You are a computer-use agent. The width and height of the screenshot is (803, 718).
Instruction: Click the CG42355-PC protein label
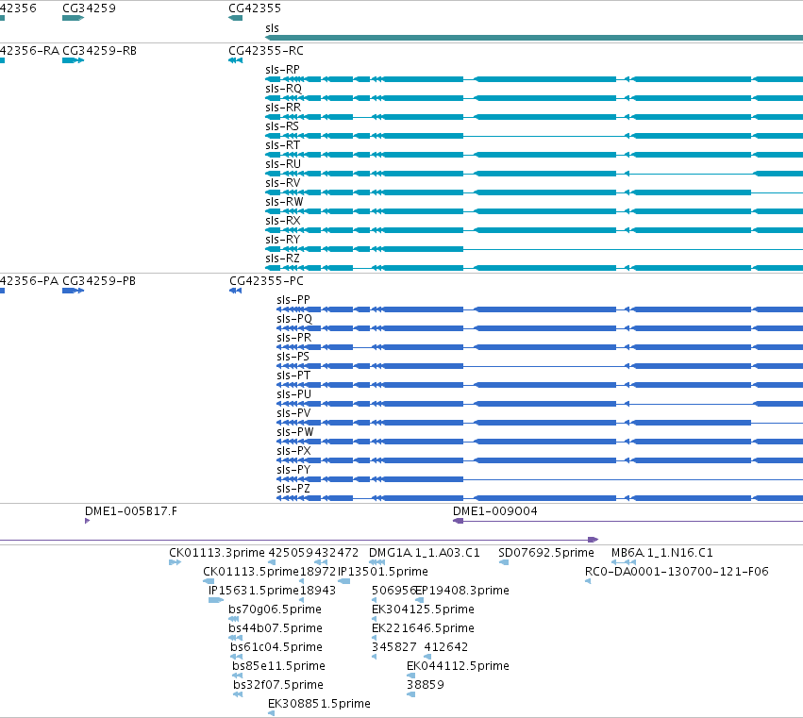(266, 281)
